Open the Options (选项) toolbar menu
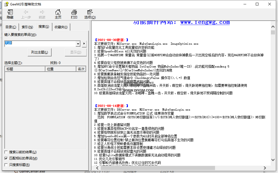 pos(90,14)
